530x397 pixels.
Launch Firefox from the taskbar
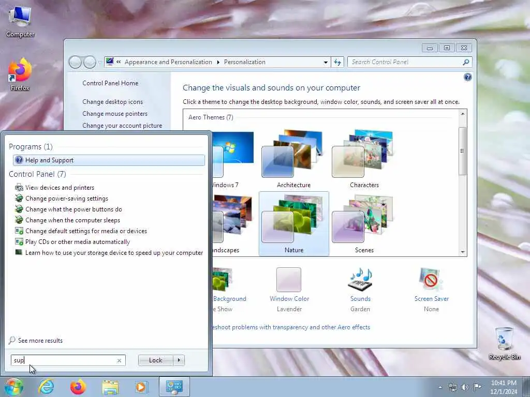tap(78, 387)
